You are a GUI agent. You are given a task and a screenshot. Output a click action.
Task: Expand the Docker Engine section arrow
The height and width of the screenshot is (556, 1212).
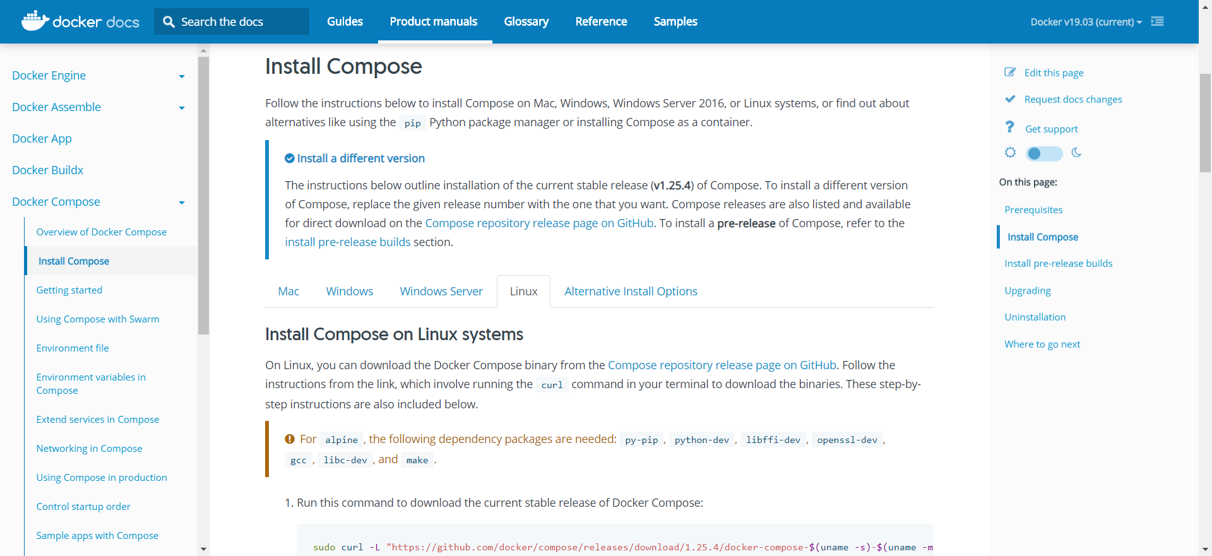[x=182, y=76]
